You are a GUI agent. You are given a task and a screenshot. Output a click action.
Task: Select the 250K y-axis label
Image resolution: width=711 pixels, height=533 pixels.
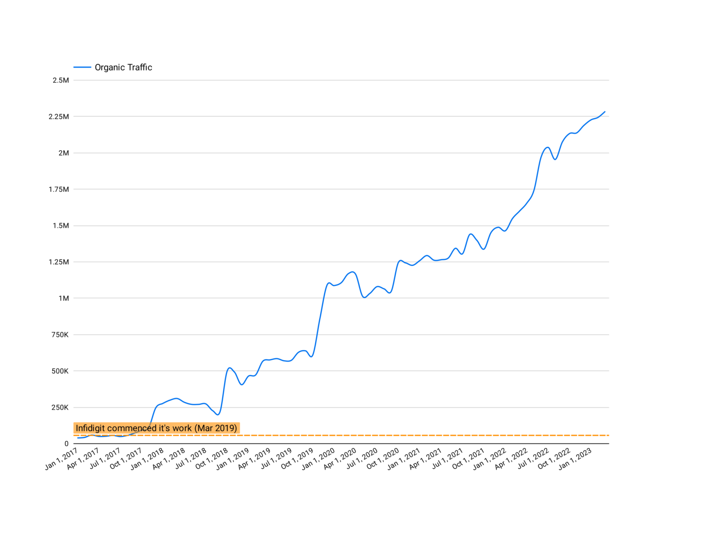click(x=60, y=408)
